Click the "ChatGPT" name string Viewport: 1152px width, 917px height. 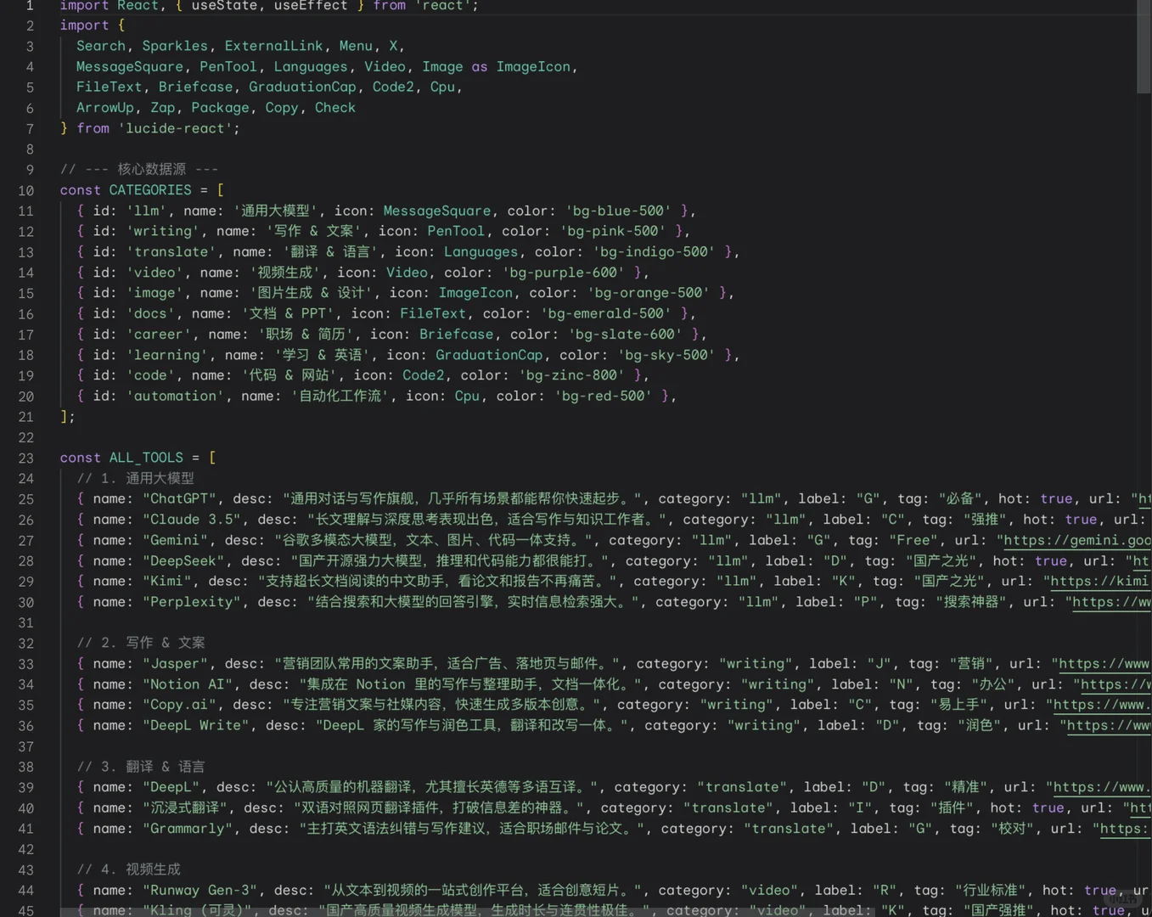[x=179, y=499]
